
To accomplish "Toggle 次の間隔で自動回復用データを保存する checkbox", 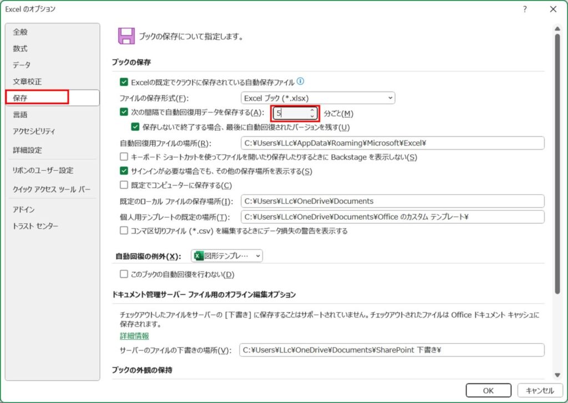I will pos(124,112).
